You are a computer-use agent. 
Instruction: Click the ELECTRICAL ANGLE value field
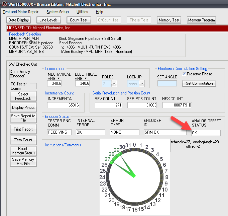click(x=82, y=83)
